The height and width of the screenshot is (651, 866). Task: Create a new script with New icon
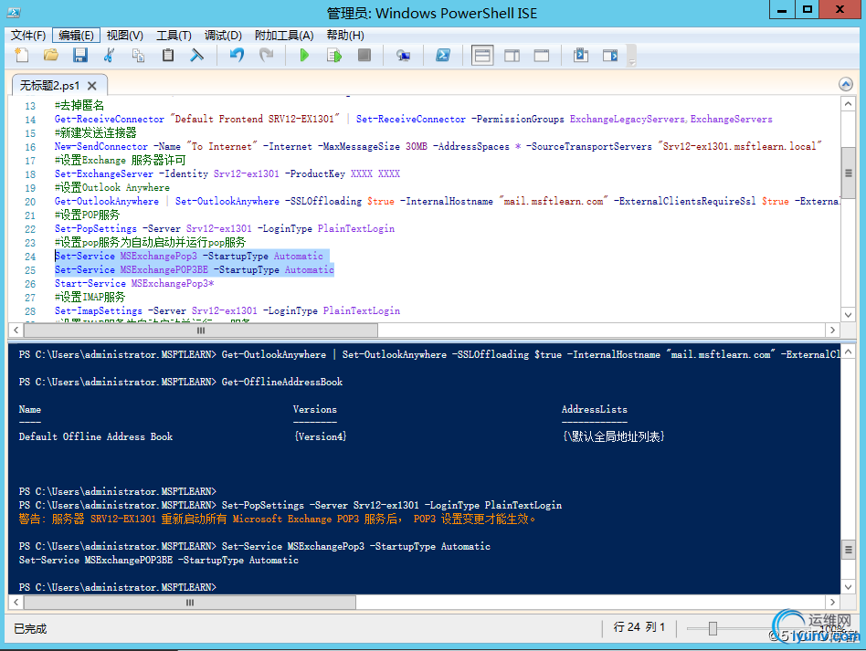coord(22,55)
